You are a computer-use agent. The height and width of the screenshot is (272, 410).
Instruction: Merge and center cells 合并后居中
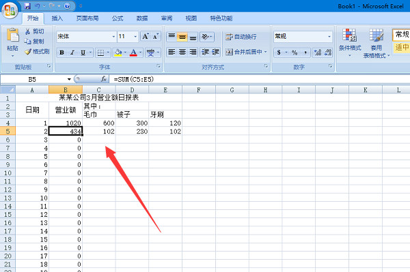(x=243, y=52)
